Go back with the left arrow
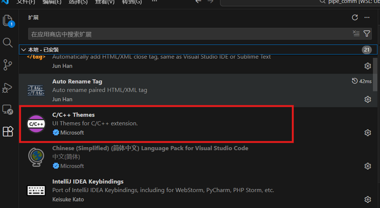The height and width of the screenshot is (208, 380). [x=198, y=1]
